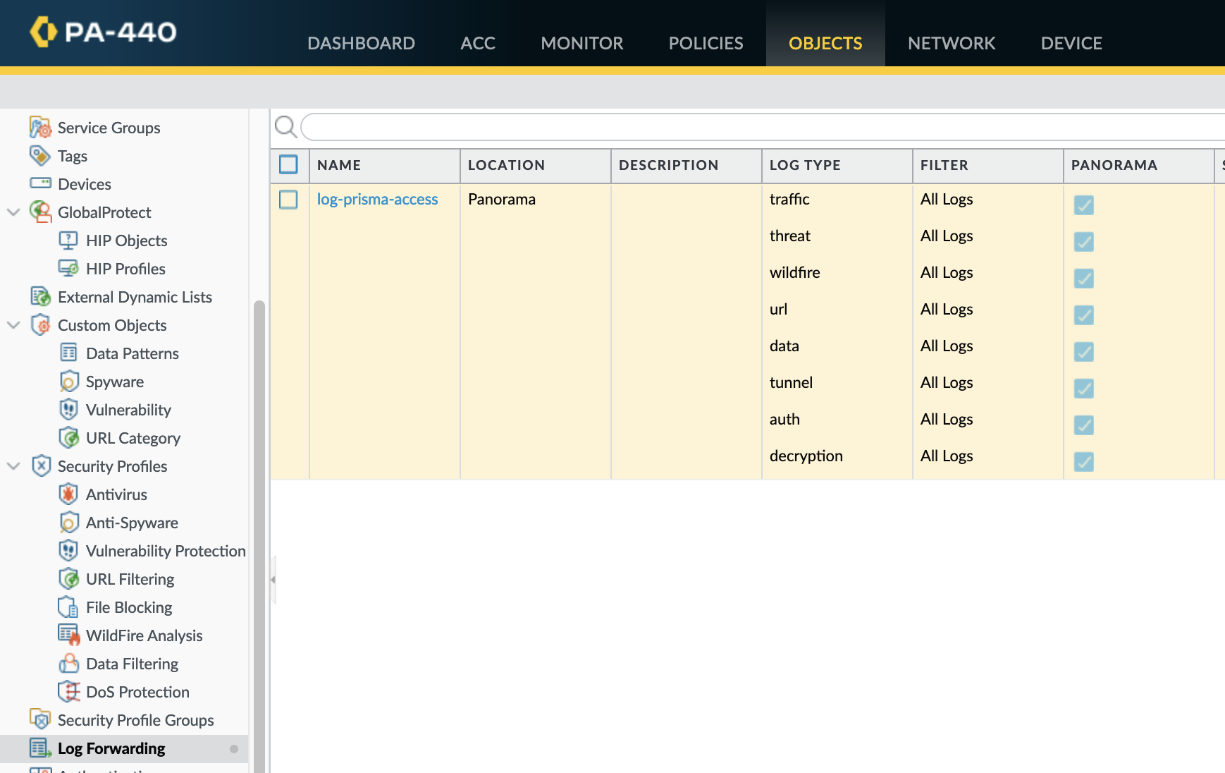Click the GlobalProtect globe icon
Viewport: 1225px width, 773px height.
(x=40, y=212)
